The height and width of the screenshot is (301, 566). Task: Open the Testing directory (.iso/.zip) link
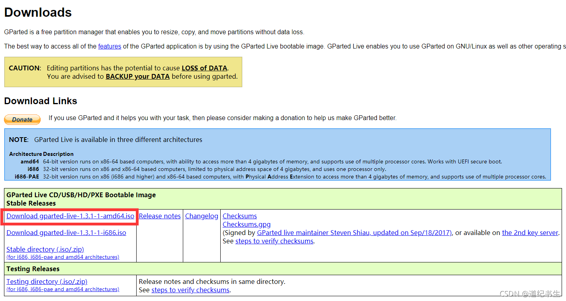coord(47,282)
